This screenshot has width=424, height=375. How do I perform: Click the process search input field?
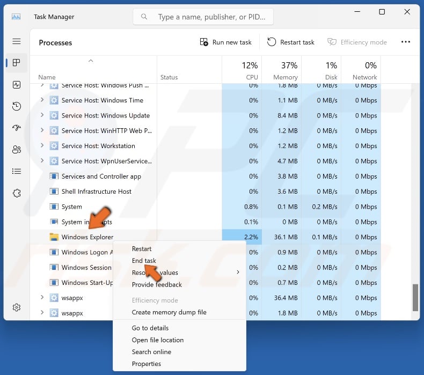[x=203, y=17]
